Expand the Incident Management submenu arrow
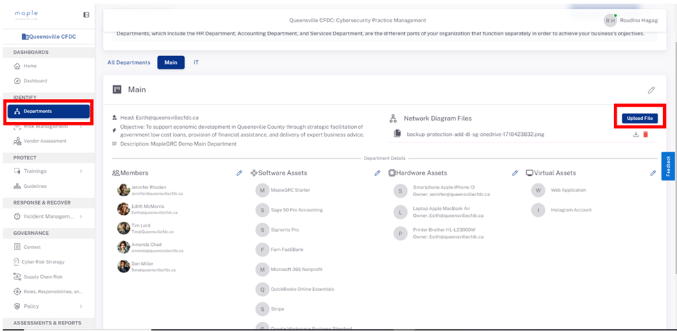The image size is (677, 332). click(81, 216)
